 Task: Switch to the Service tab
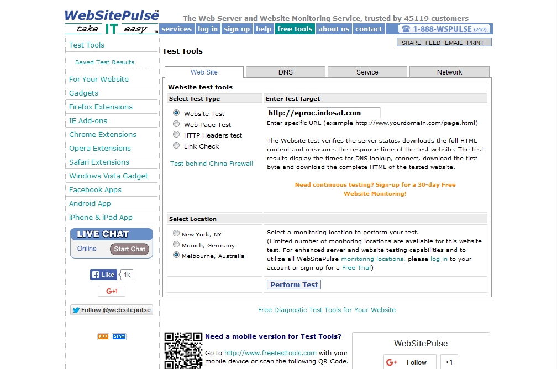coord(367,72)
